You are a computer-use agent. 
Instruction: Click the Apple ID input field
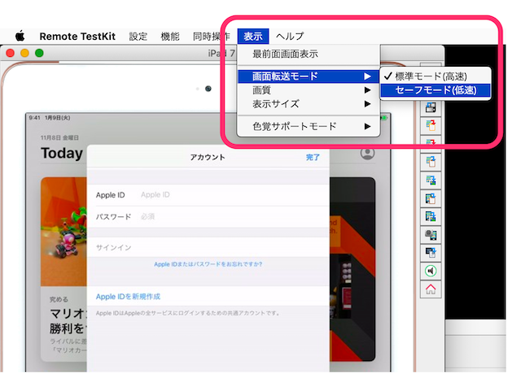233,195
